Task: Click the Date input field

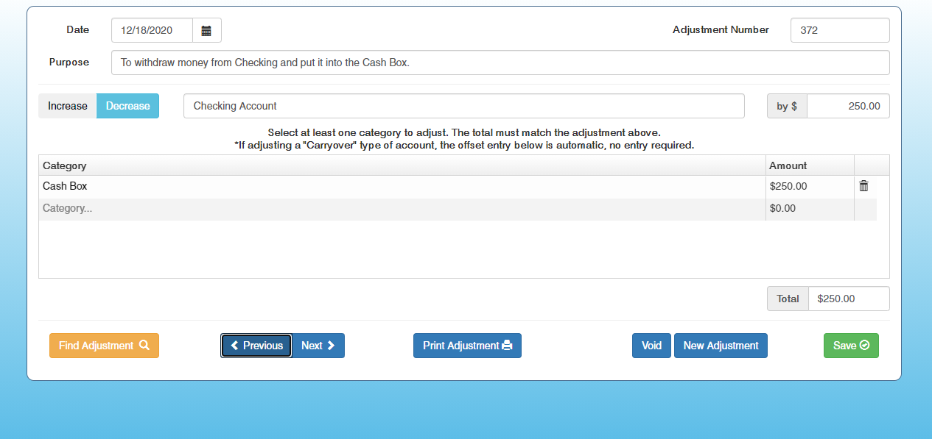Action: coord(153,31)
